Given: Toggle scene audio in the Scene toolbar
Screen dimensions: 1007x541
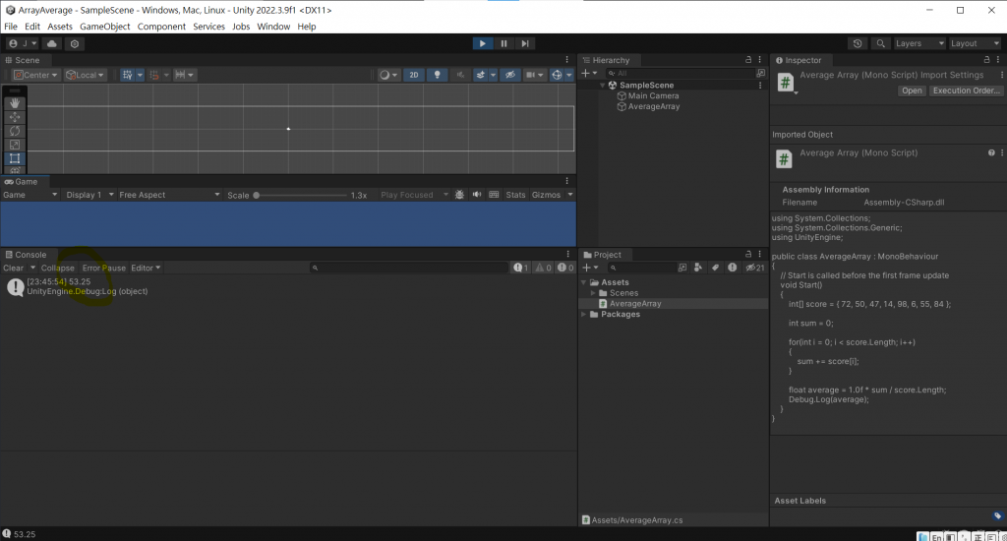Looking at the screenshot, I should (460, 75).
